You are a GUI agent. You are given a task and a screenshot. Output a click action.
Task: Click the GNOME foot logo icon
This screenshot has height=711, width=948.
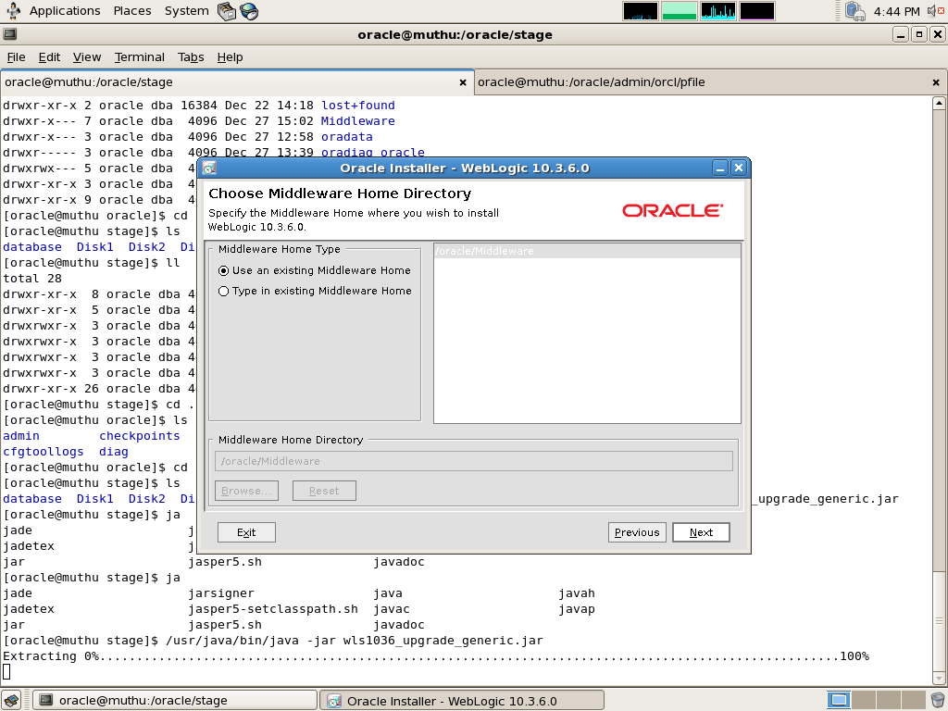pos(13,11)
